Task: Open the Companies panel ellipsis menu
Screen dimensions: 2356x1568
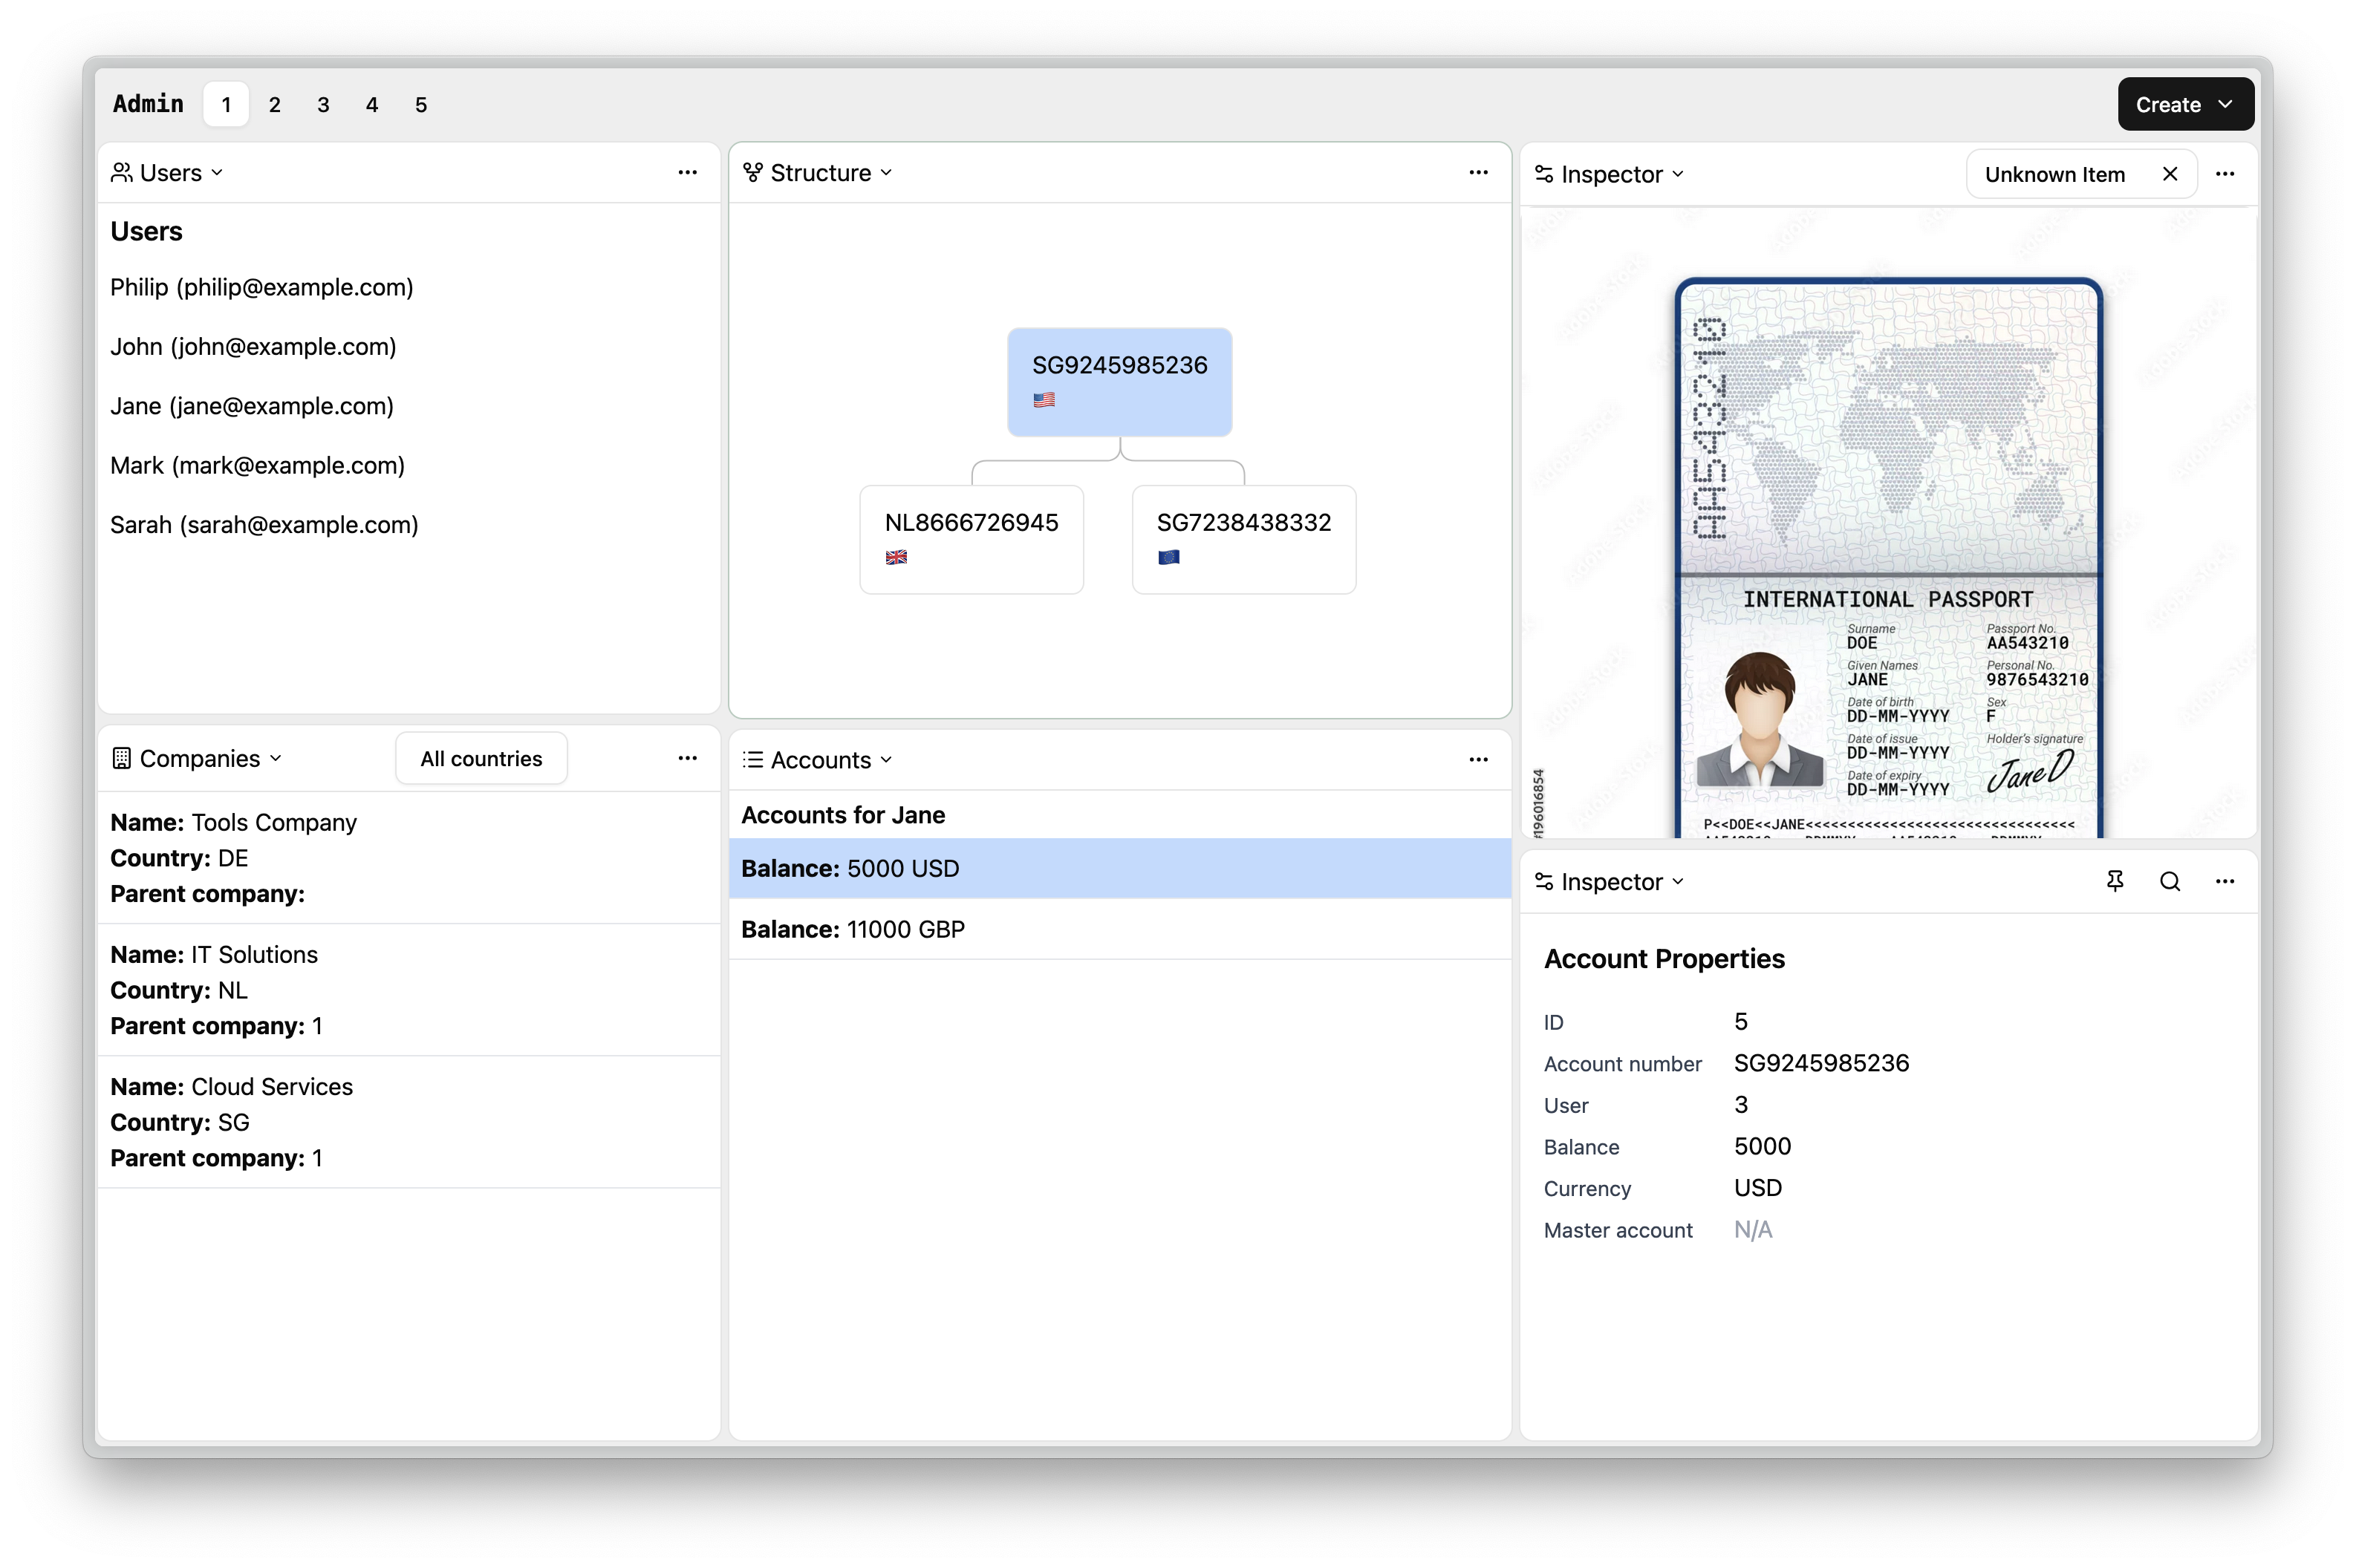Action: pyautogui.click(x=687, y=758)
